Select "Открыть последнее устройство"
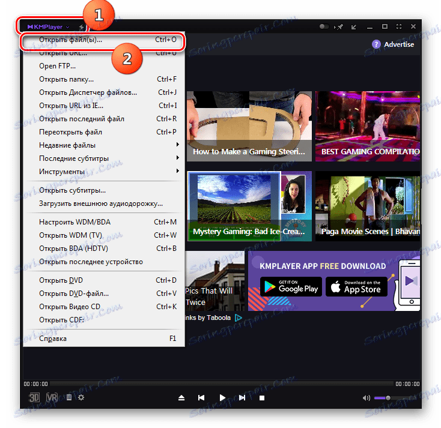Image resolution: width=441 pixels, height=428 pixels. point(103,262)
